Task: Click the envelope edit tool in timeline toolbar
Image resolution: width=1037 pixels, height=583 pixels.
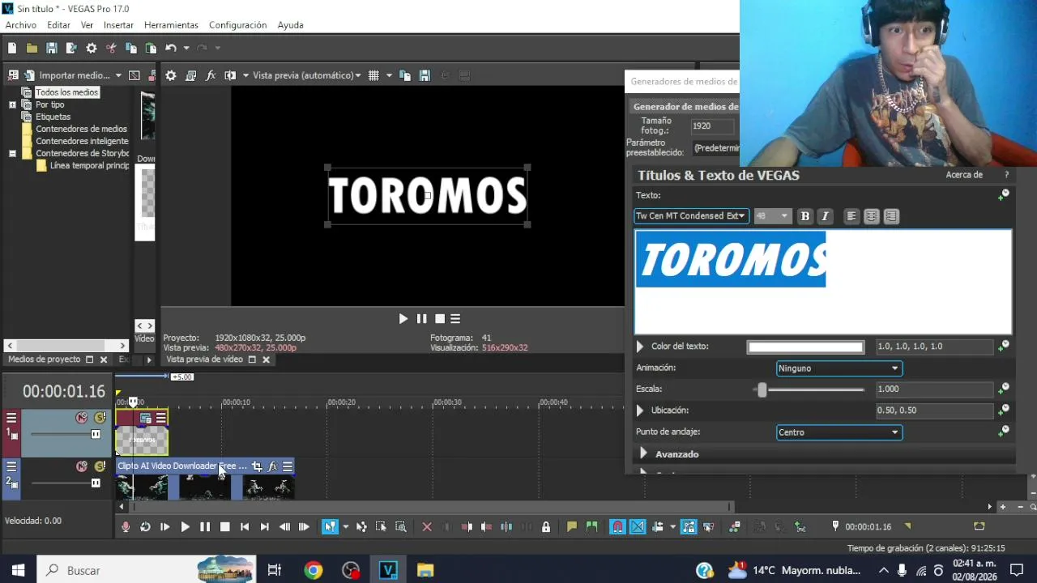Action: (x=361, y=527)
